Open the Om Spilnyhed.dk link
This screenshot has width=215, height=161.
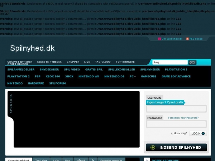172,39
